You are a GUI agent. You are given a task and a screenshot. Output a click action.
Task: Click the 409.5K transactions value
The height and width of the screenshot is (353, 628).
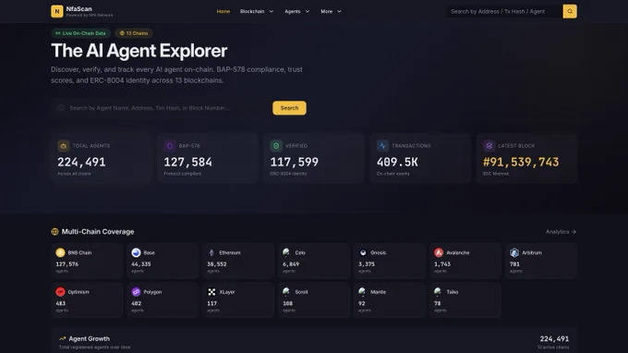pos(397,162)
